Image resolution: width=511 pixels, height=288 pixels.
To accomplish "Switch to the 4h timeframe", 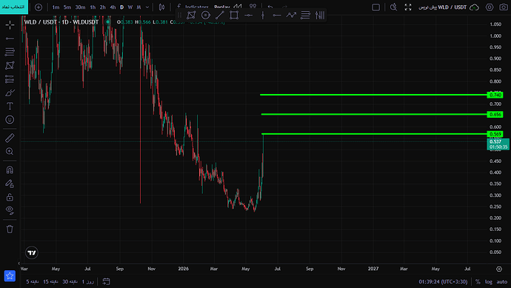I will 113,7.
